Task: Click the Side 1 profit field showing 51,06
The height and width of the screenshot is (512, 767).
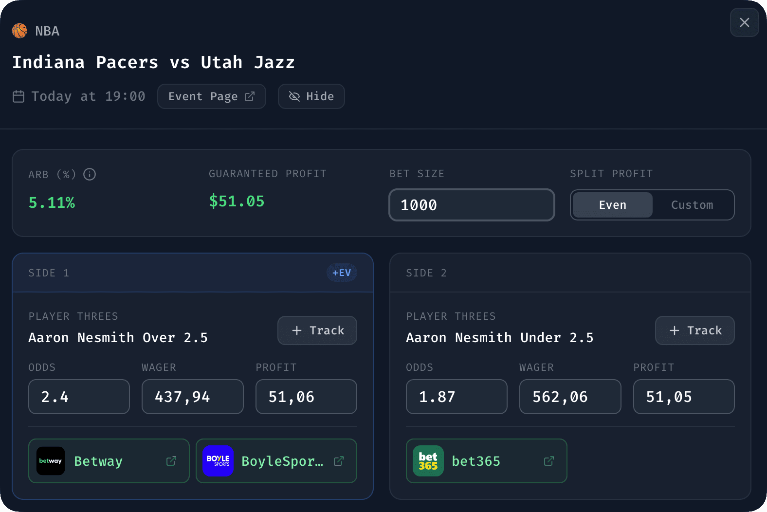Action: coord(306,397)
